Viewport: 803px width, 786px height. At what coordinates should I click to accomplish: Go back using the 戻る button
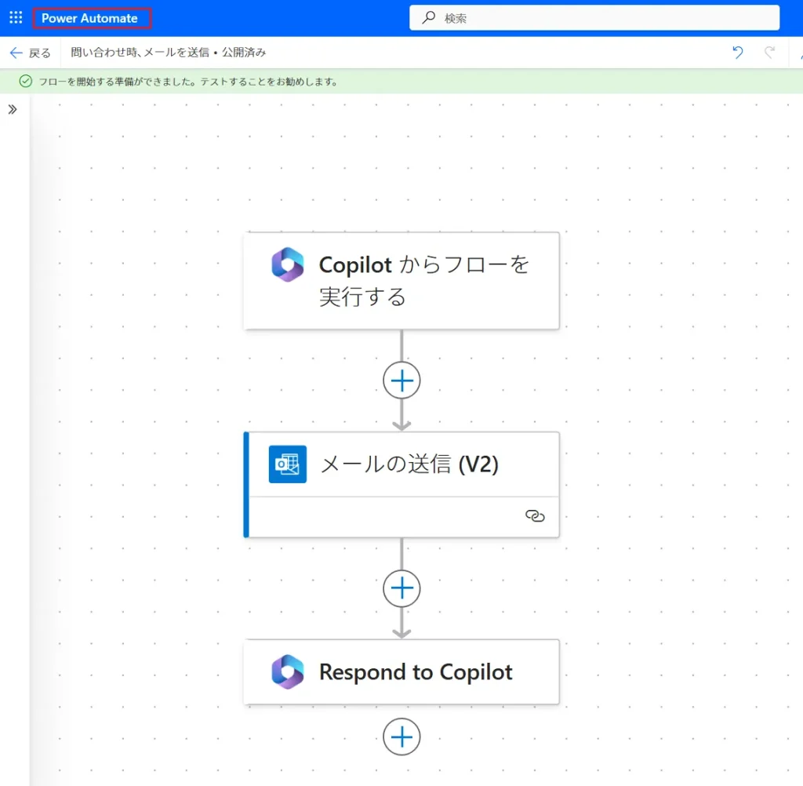(x=30, y=53)
